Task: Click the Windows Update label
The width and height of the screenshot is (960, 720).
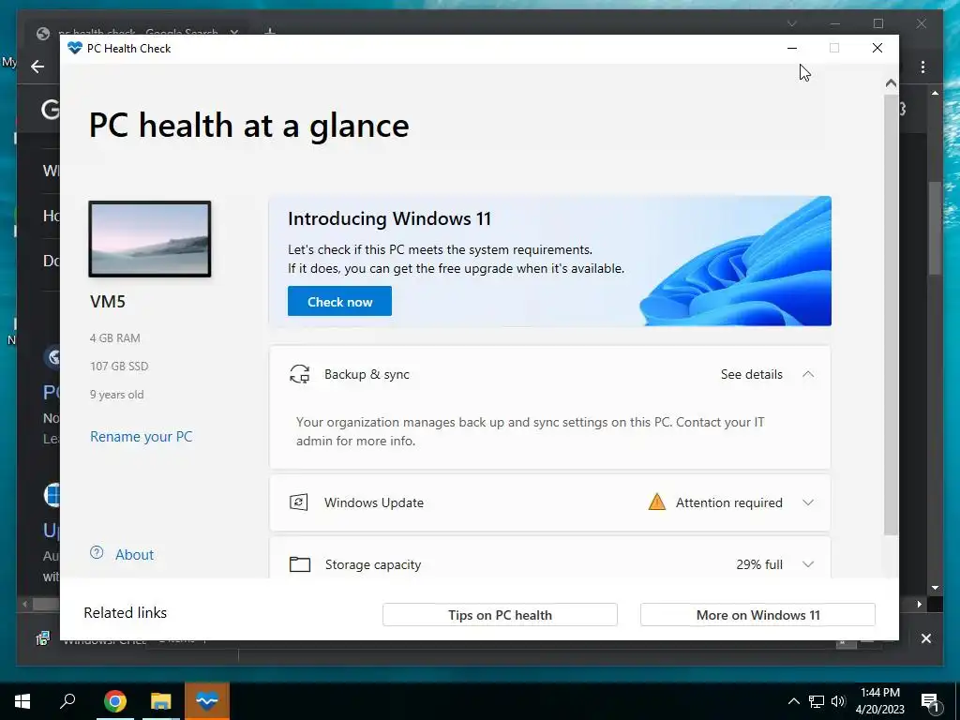Action: click(374, 502)
